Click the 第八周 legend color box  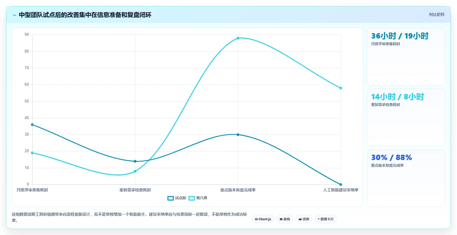click(x=192, y=198)
